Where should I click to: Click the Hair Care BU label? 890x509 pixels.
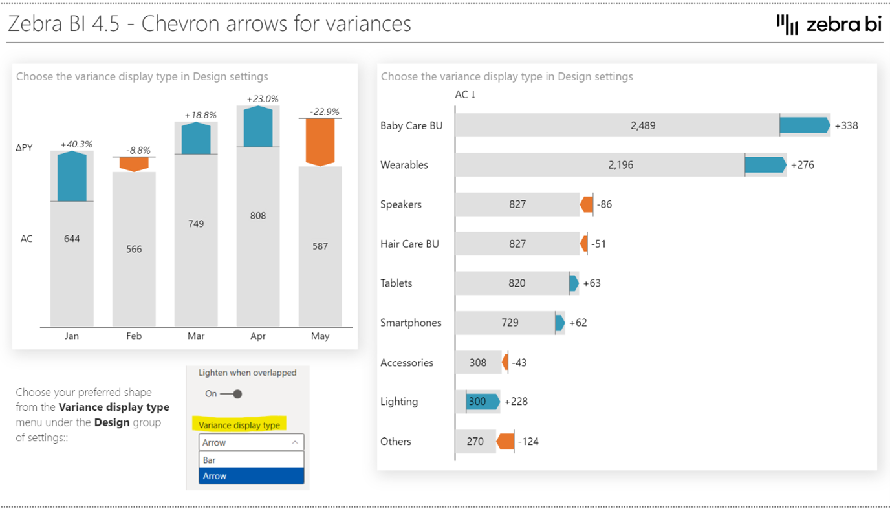point(409,243)
